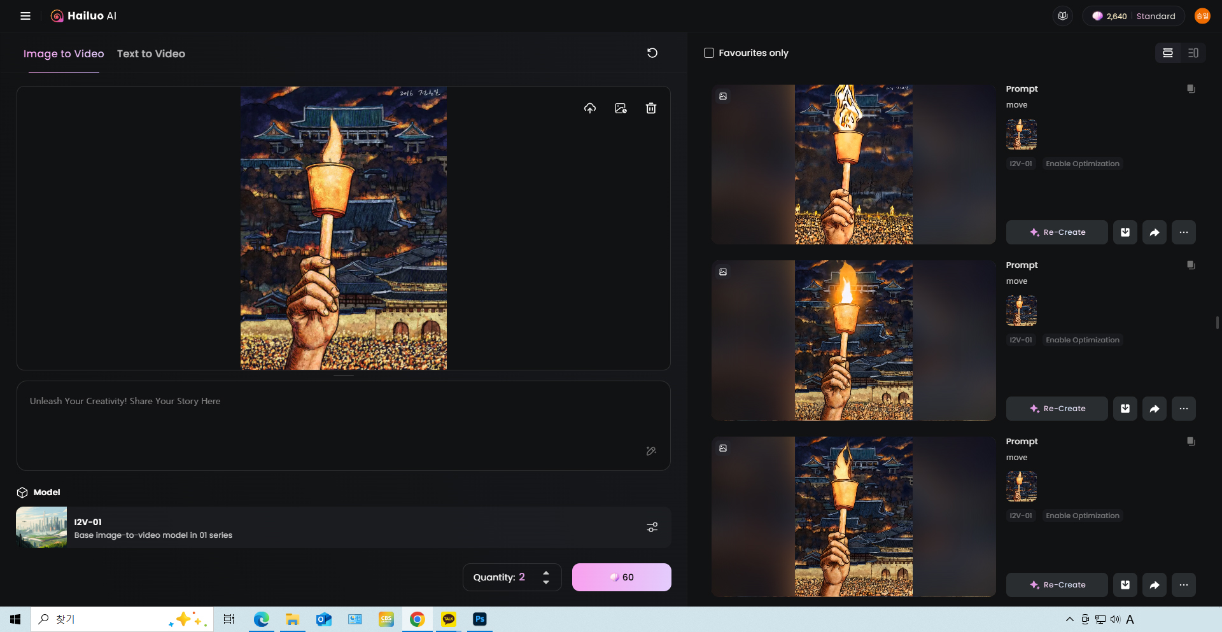Open the hamburger sidebar menu
Viewport: 1222px width, 632px height.
(x=25, y=16)
